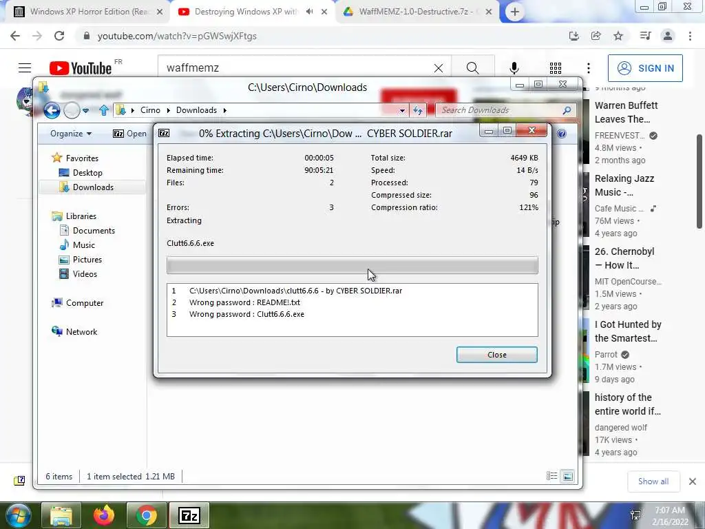Clear the waffmemz search text

pyautogui.click(x=439, y=68)
